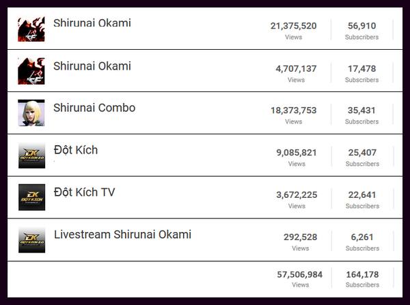Click the 56,910 subscribers figure
The width and height of the screenshot is (410, 305).
361,27
